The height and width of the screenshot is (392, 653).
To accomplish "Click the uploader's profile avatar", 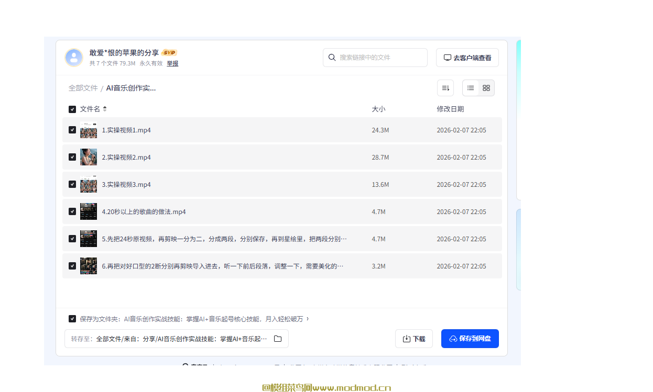I will 74,58.
